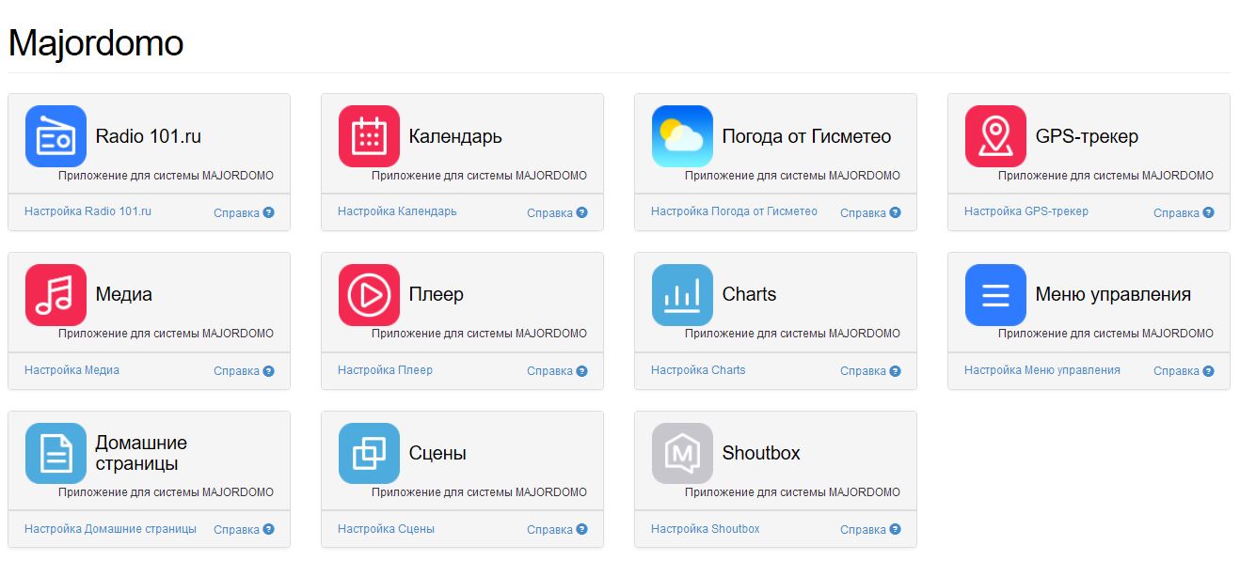
Task: Click Справка text link in Сцены card
Action: [x=549, y=530]
